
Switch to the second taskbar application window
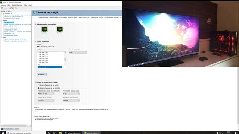(73, 133)
